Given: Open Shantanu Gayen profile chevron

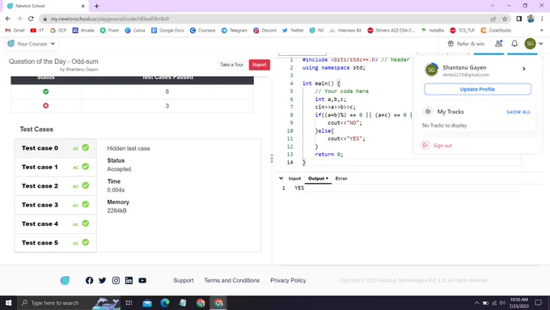Looking at the screenshot, I should point(523,69).
